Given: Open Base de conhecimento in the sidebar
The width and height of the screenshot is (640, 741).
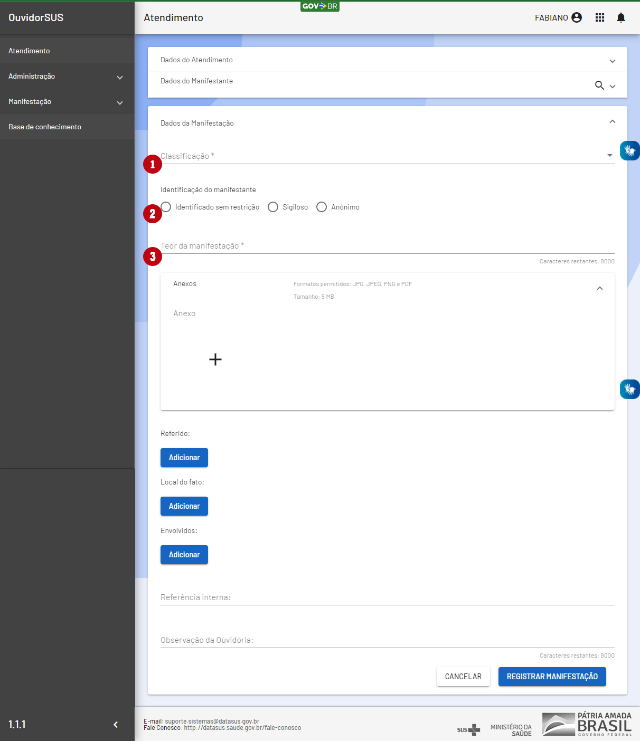Looking at the screenshot, I should pos(45,127).
